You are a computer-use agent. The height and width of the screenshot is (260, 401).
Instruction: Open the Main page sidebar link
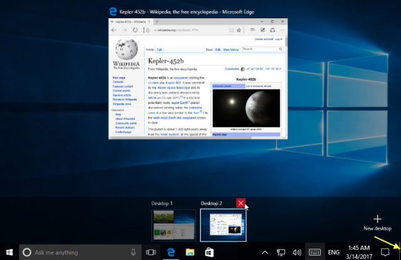tap(119, 78)
